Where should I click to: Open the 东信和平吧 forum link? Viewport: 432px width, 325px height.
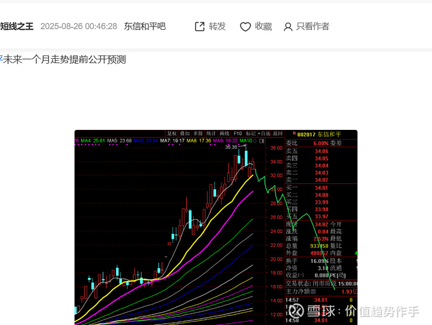[145, 26]
